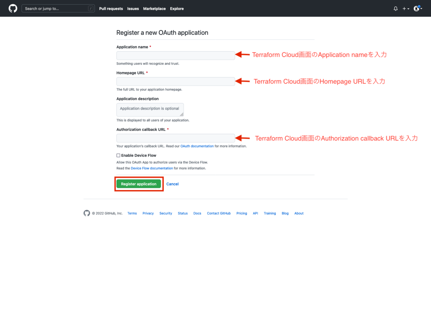Open the About footer link
Screen dimensions: 431x324
click(299, 213)
